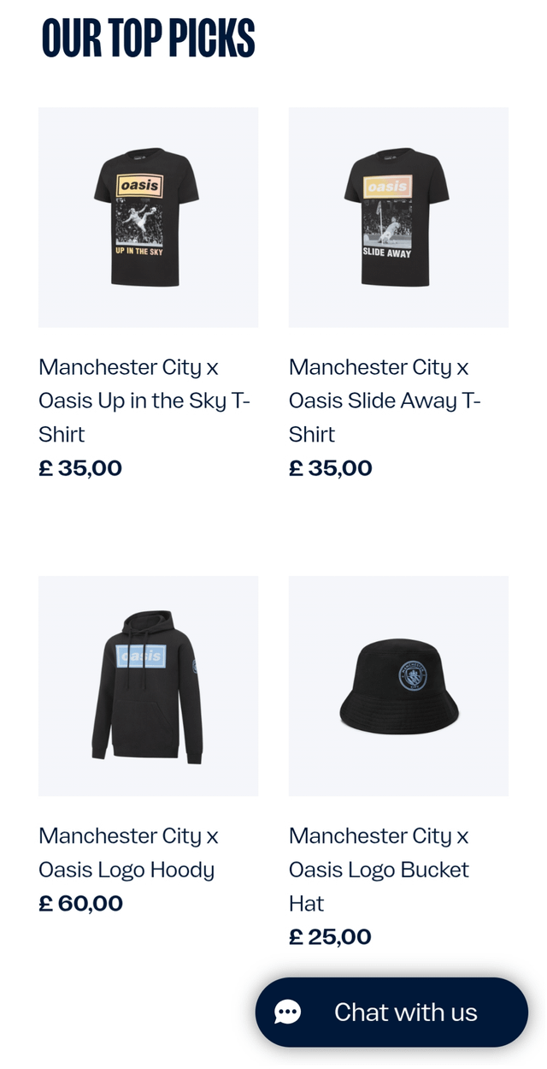547x1069 pixels.
Task: Select the £ 35,00 price under Up in the Sky
Action: (79, 467)
